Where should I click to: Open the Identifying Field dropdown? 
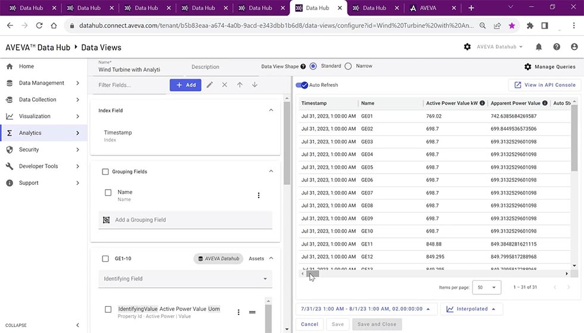coord(185,279)
